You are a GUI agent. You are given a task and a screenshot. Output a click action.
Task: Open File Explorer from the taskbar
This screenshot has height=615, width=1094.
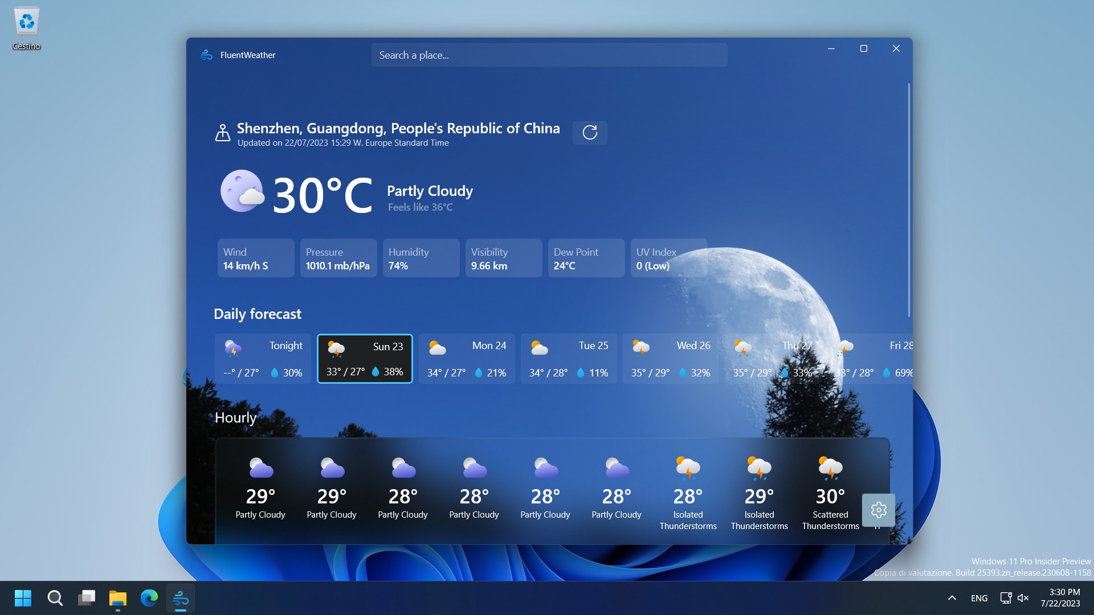pos(117,598)
